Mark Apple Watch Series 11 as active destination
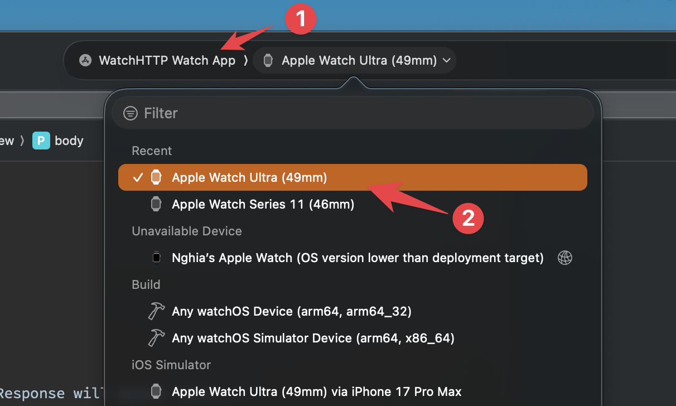Screen dimensions: 676x406 [262, 204]
